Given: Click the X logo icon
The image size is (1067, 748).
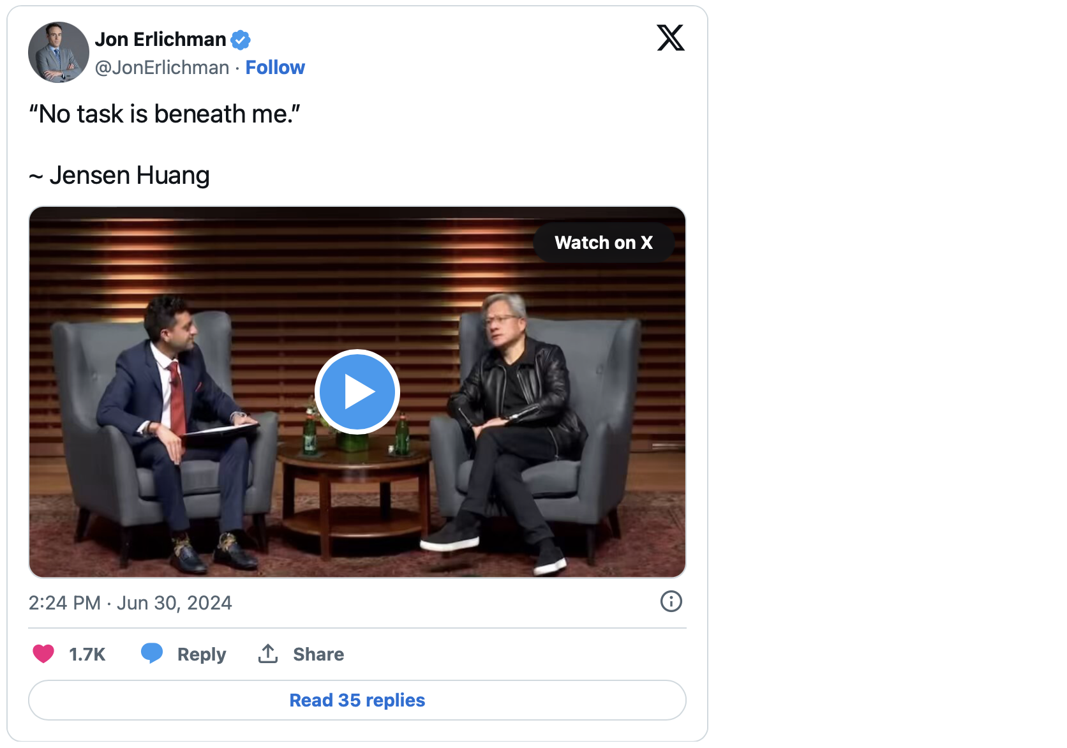Looking at the screenshot, I should click(x=671, y=38).
